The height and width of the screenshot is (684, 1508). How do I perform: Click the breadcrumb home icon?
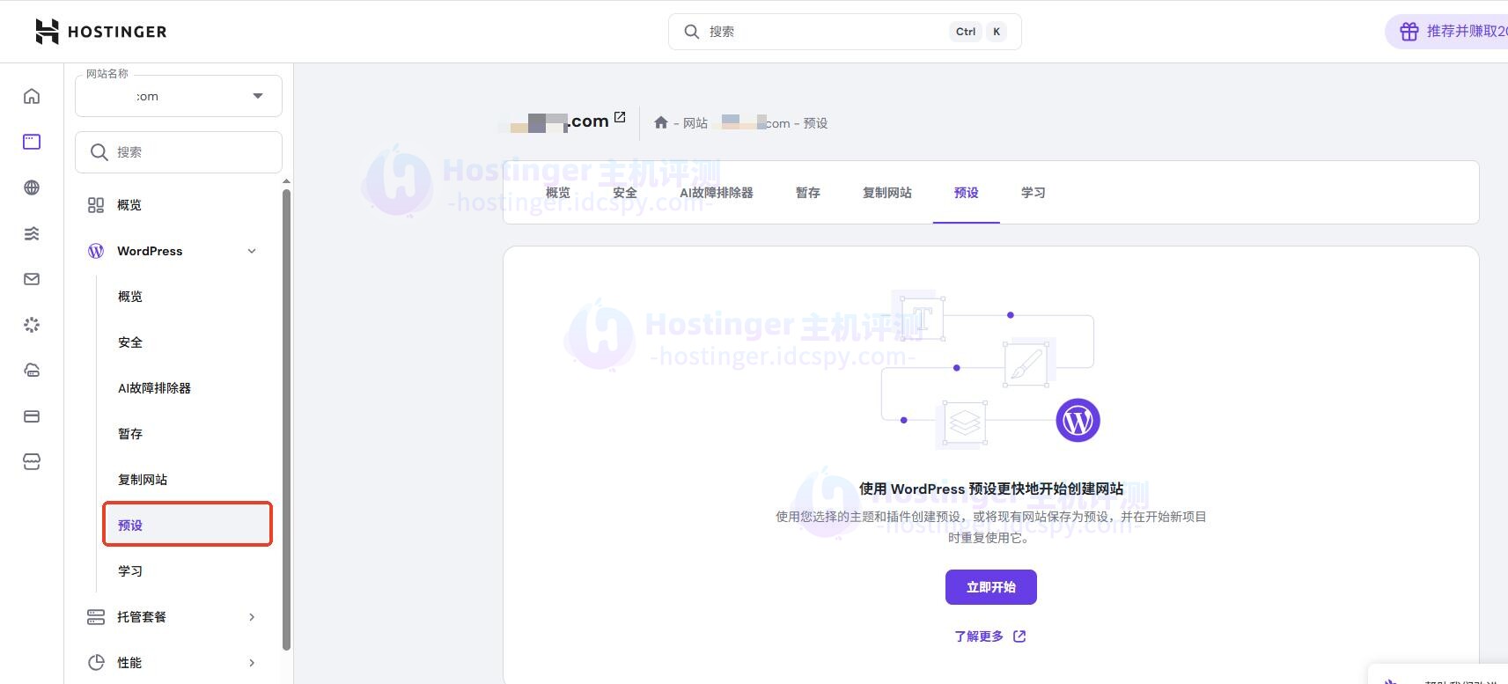tap(661, 122)
